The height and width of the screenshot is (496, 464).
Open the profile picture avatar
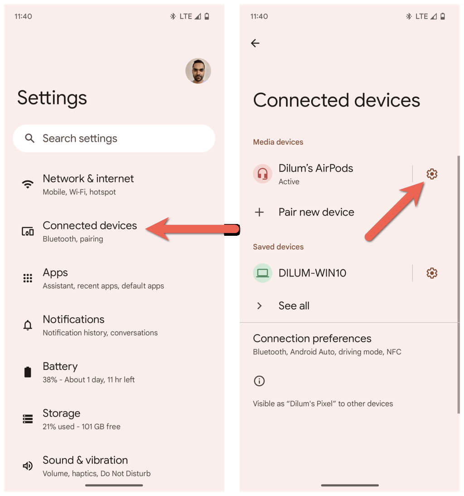pos(198,71)
